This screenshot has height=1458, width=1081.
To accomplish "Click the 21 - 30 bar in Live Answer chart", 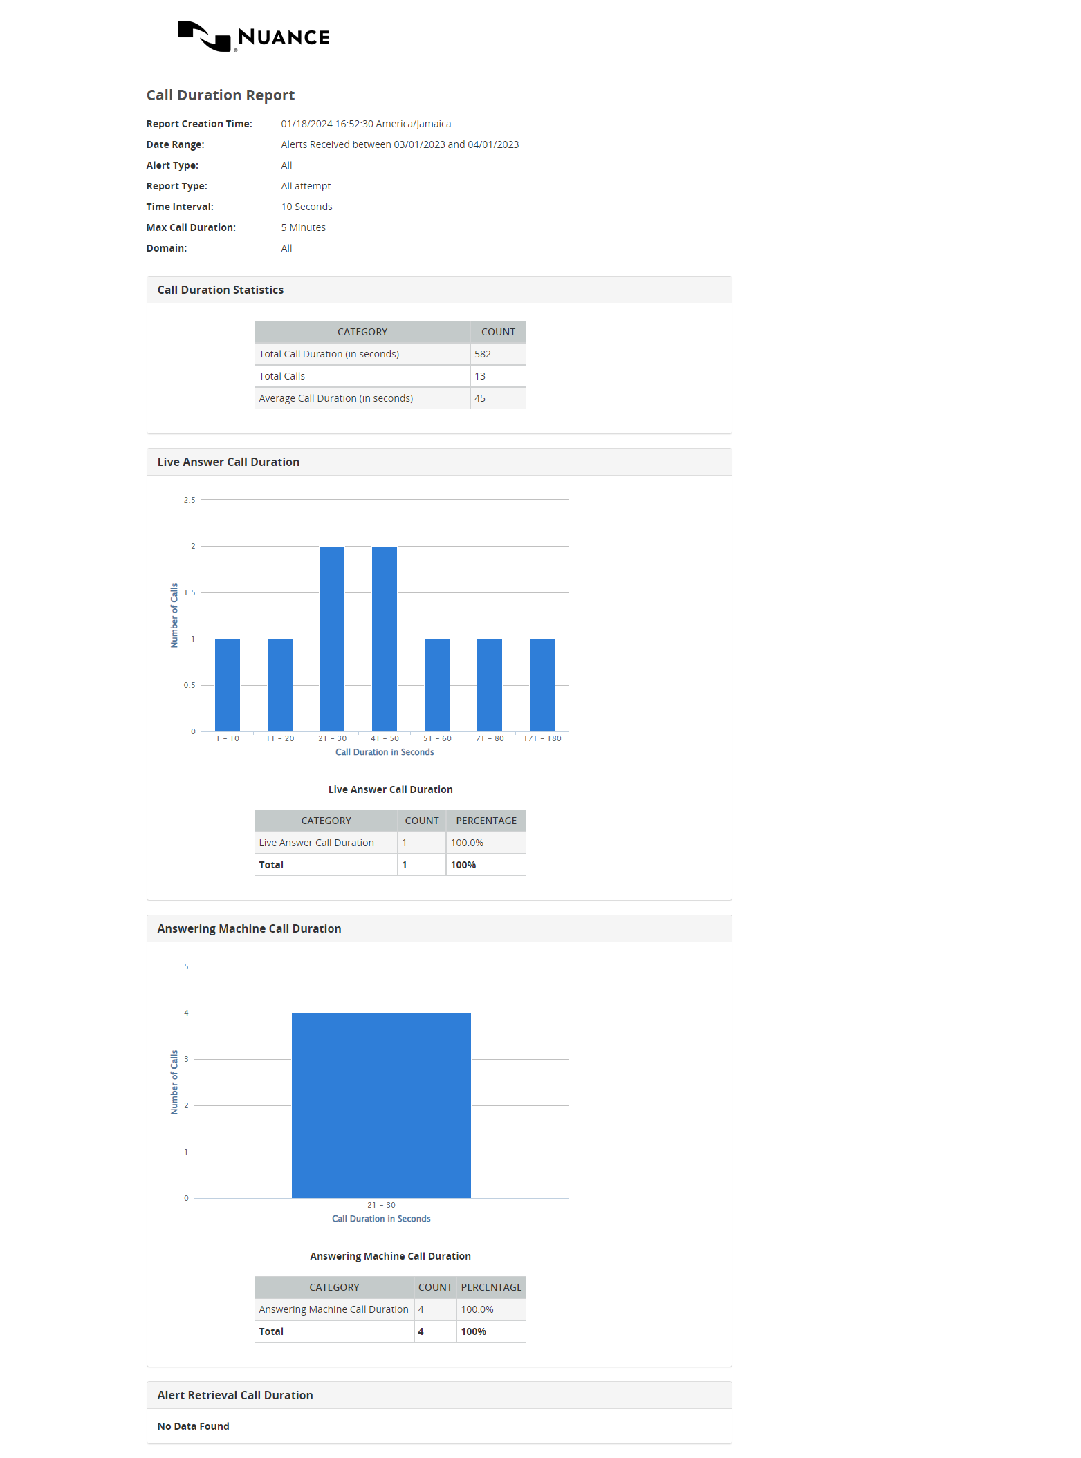I will 332,639.
